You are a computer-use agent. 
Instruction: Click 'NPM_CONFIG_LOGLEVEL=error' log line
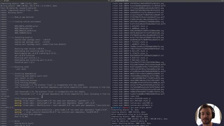(x=26, y=26)
